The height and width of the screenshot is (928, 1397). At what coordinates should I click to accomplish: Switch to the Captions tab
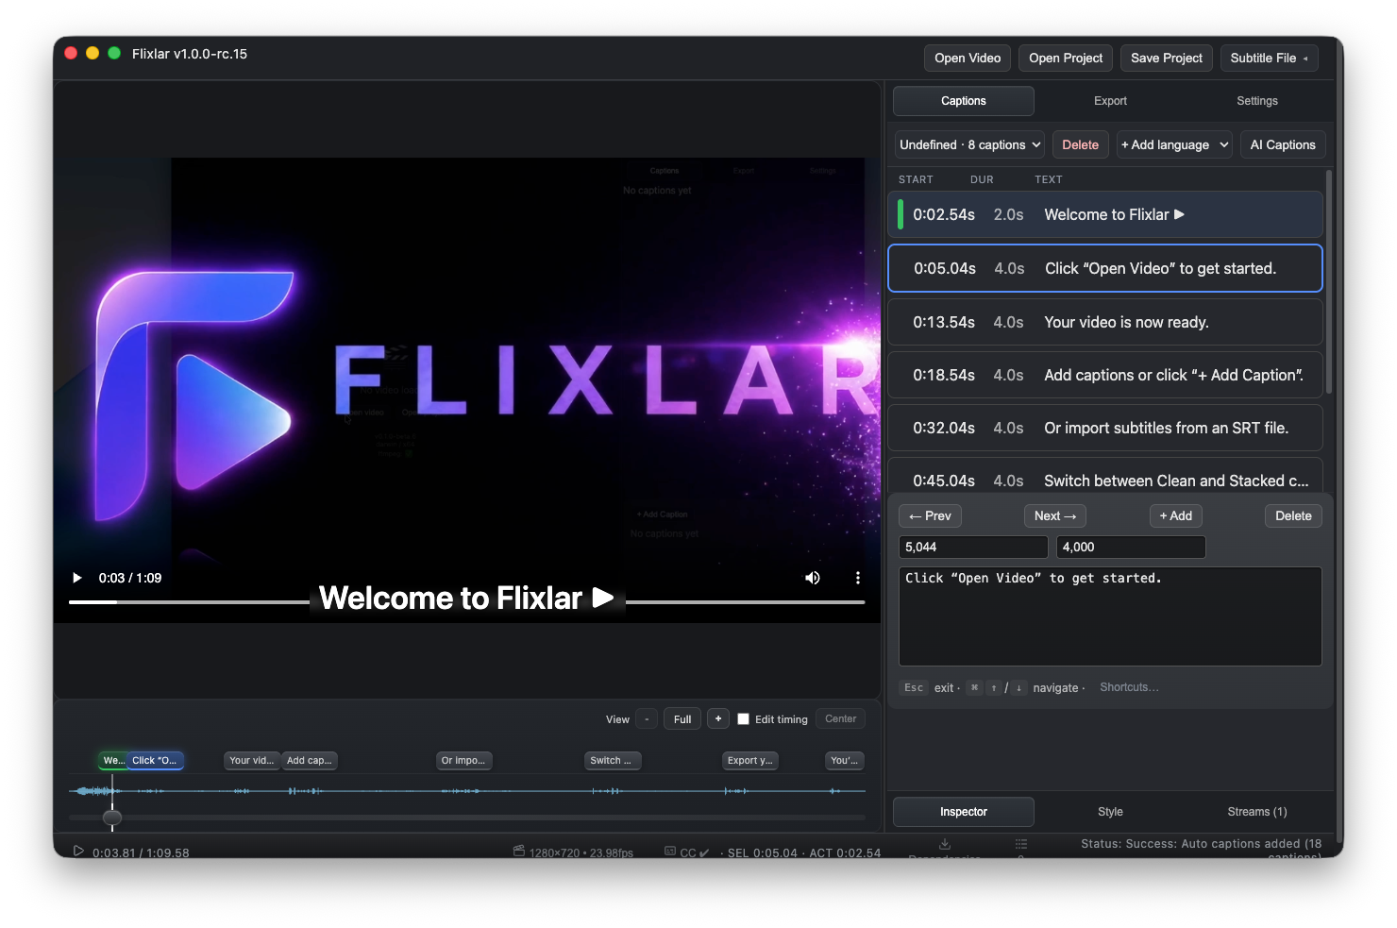click(x=964, y=101)
